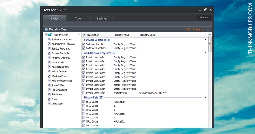The image size is (255, 134).
Task: Expand the Registry Clean tree dropdown arrow
Action: [79, 35]
